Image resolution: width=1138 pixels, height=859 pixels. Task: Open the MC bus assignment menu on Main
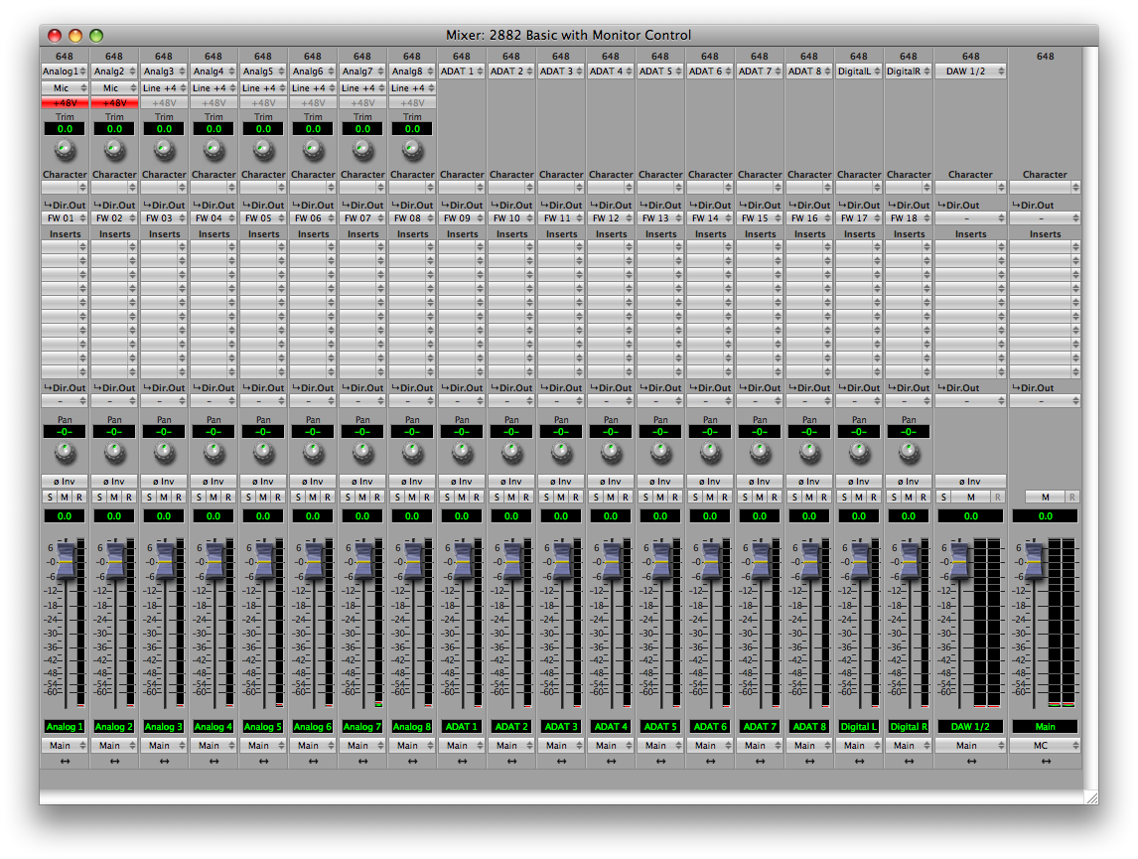click(1045, 746)
